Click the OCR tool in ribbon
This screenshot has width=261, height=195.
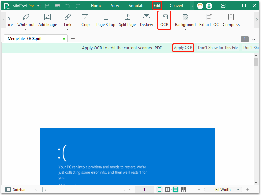coord(164,20)
